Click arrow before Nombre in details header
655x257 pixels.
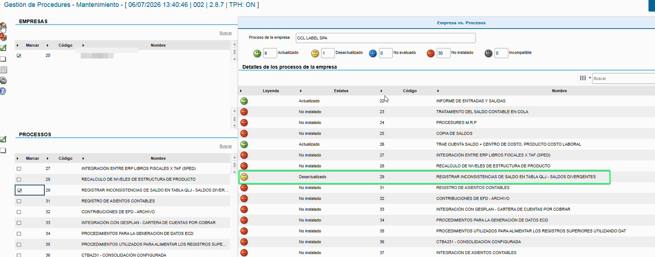[438, 91]
